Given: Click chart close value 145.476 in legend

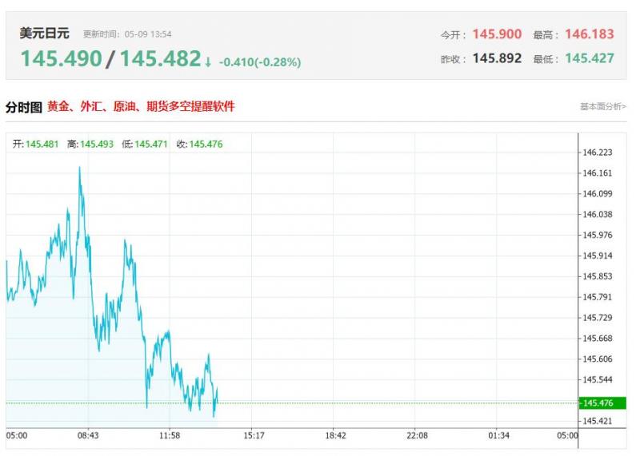Looking at the screenshot, I should 206,144.
